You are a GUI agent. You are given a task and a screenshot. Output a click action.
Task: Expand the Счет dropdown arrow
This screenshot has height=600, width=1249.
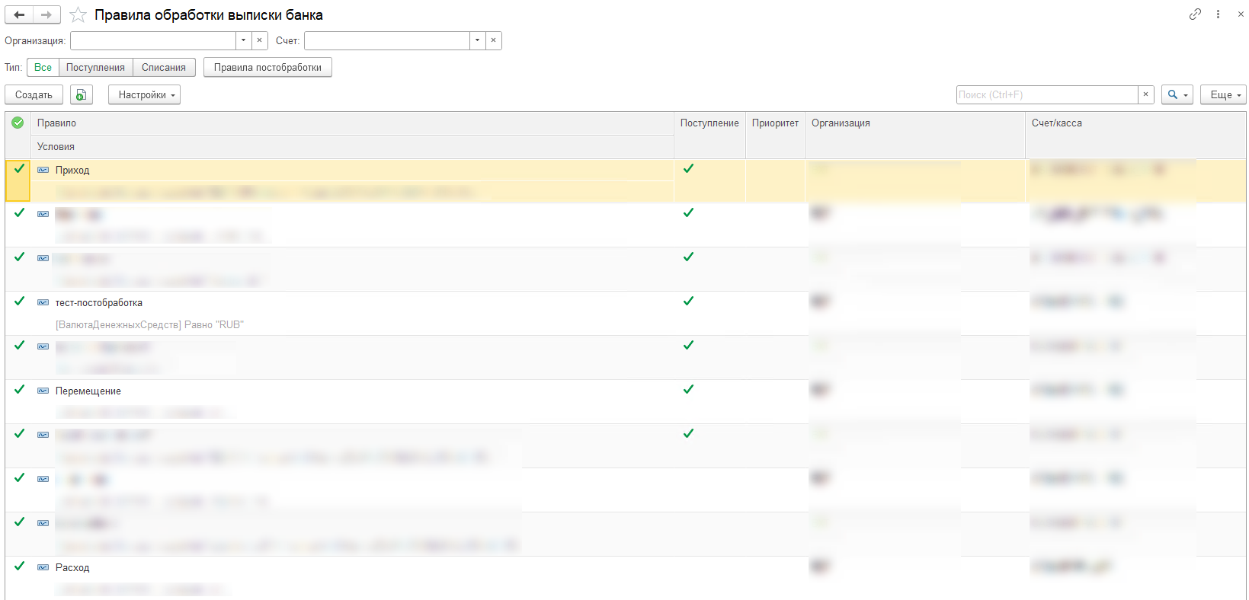click(478, 40)
